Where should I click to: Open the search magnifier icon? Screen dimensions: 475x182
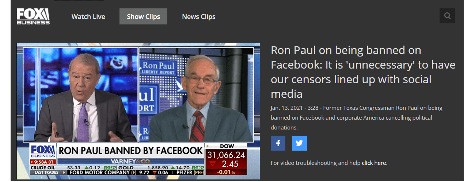coord(447,16)
